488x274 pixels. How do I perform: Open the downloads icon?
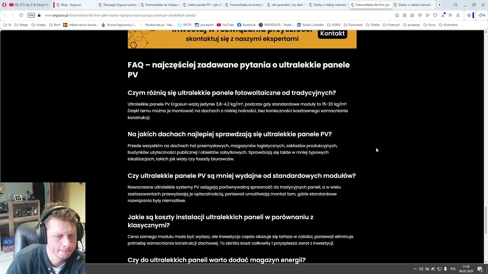443,15
